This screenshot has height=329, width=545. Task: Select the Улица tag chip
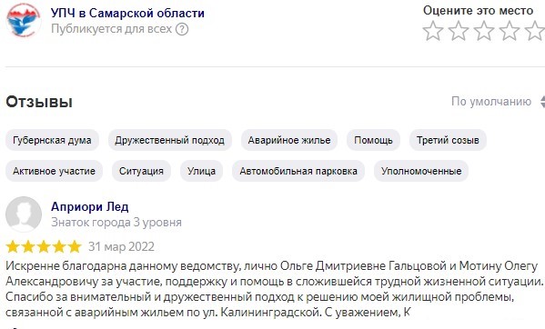click(201, 171)
